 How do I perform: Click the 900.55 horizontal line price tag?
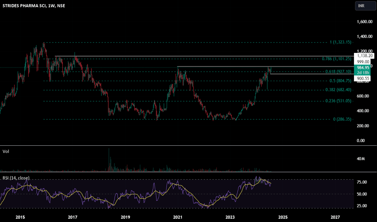(x=362, y=78)
